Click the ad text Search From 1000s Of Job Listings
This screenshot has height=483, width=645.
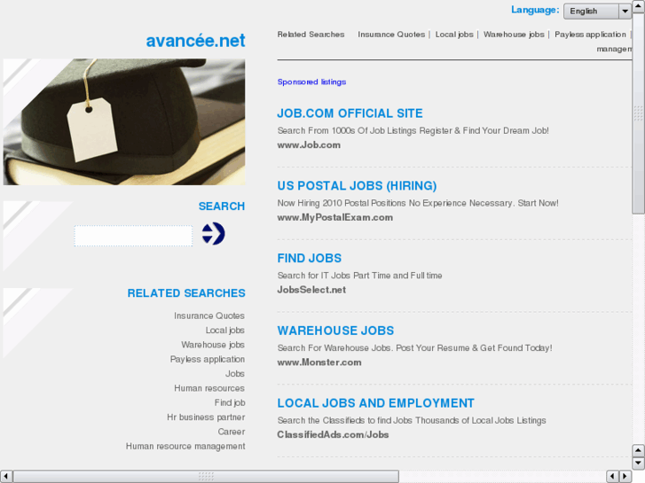413,130
